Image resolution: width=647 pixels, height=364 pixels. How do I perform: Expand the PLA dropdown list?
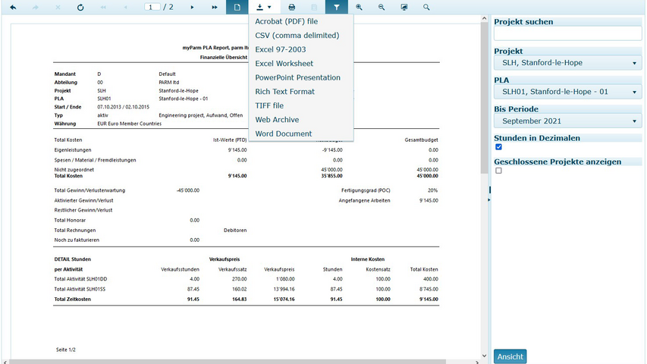(567, 92)
